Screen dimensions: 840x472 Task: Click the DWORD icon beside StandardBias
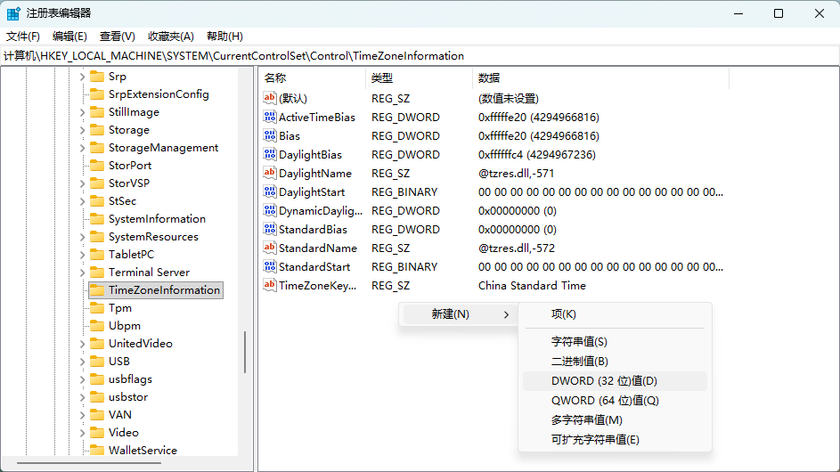[270, 230]
